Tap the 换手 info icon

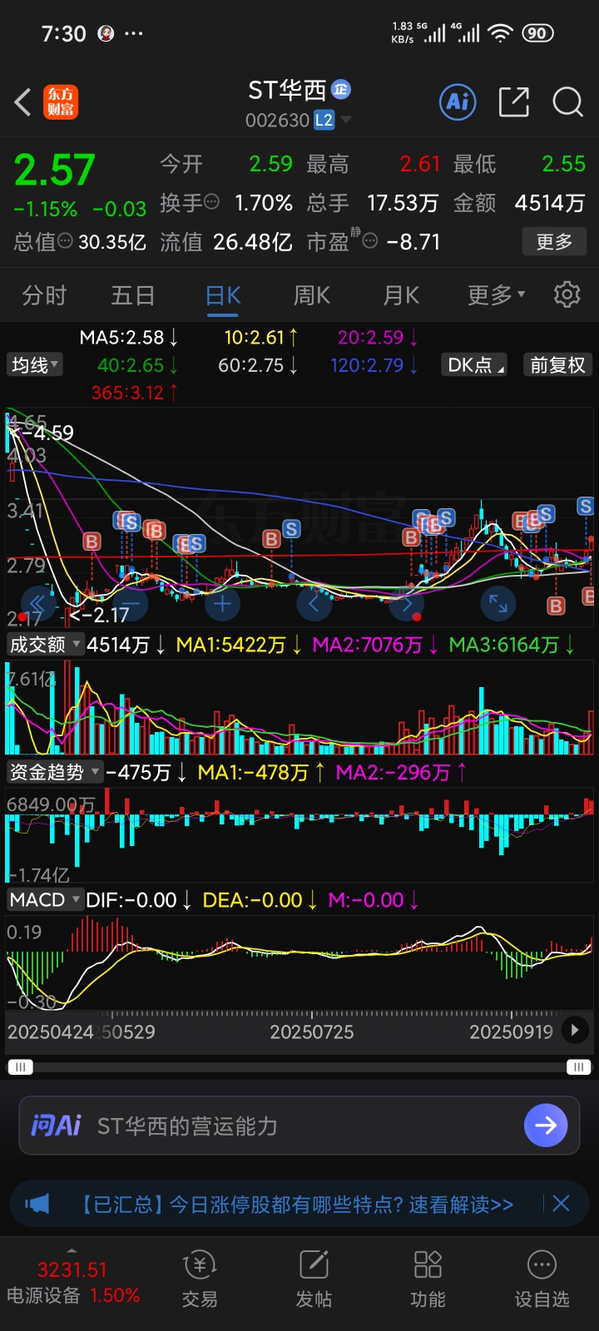(212, 202)
